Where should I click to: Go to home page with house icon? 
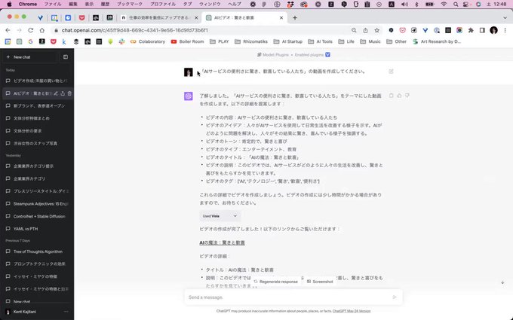pos(42,30)
